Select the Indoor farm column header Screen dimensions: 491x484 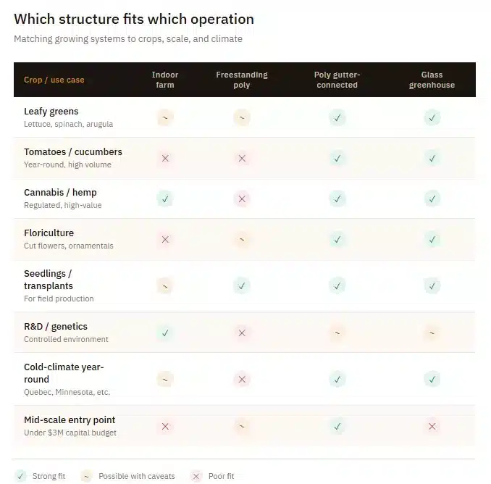165,80
